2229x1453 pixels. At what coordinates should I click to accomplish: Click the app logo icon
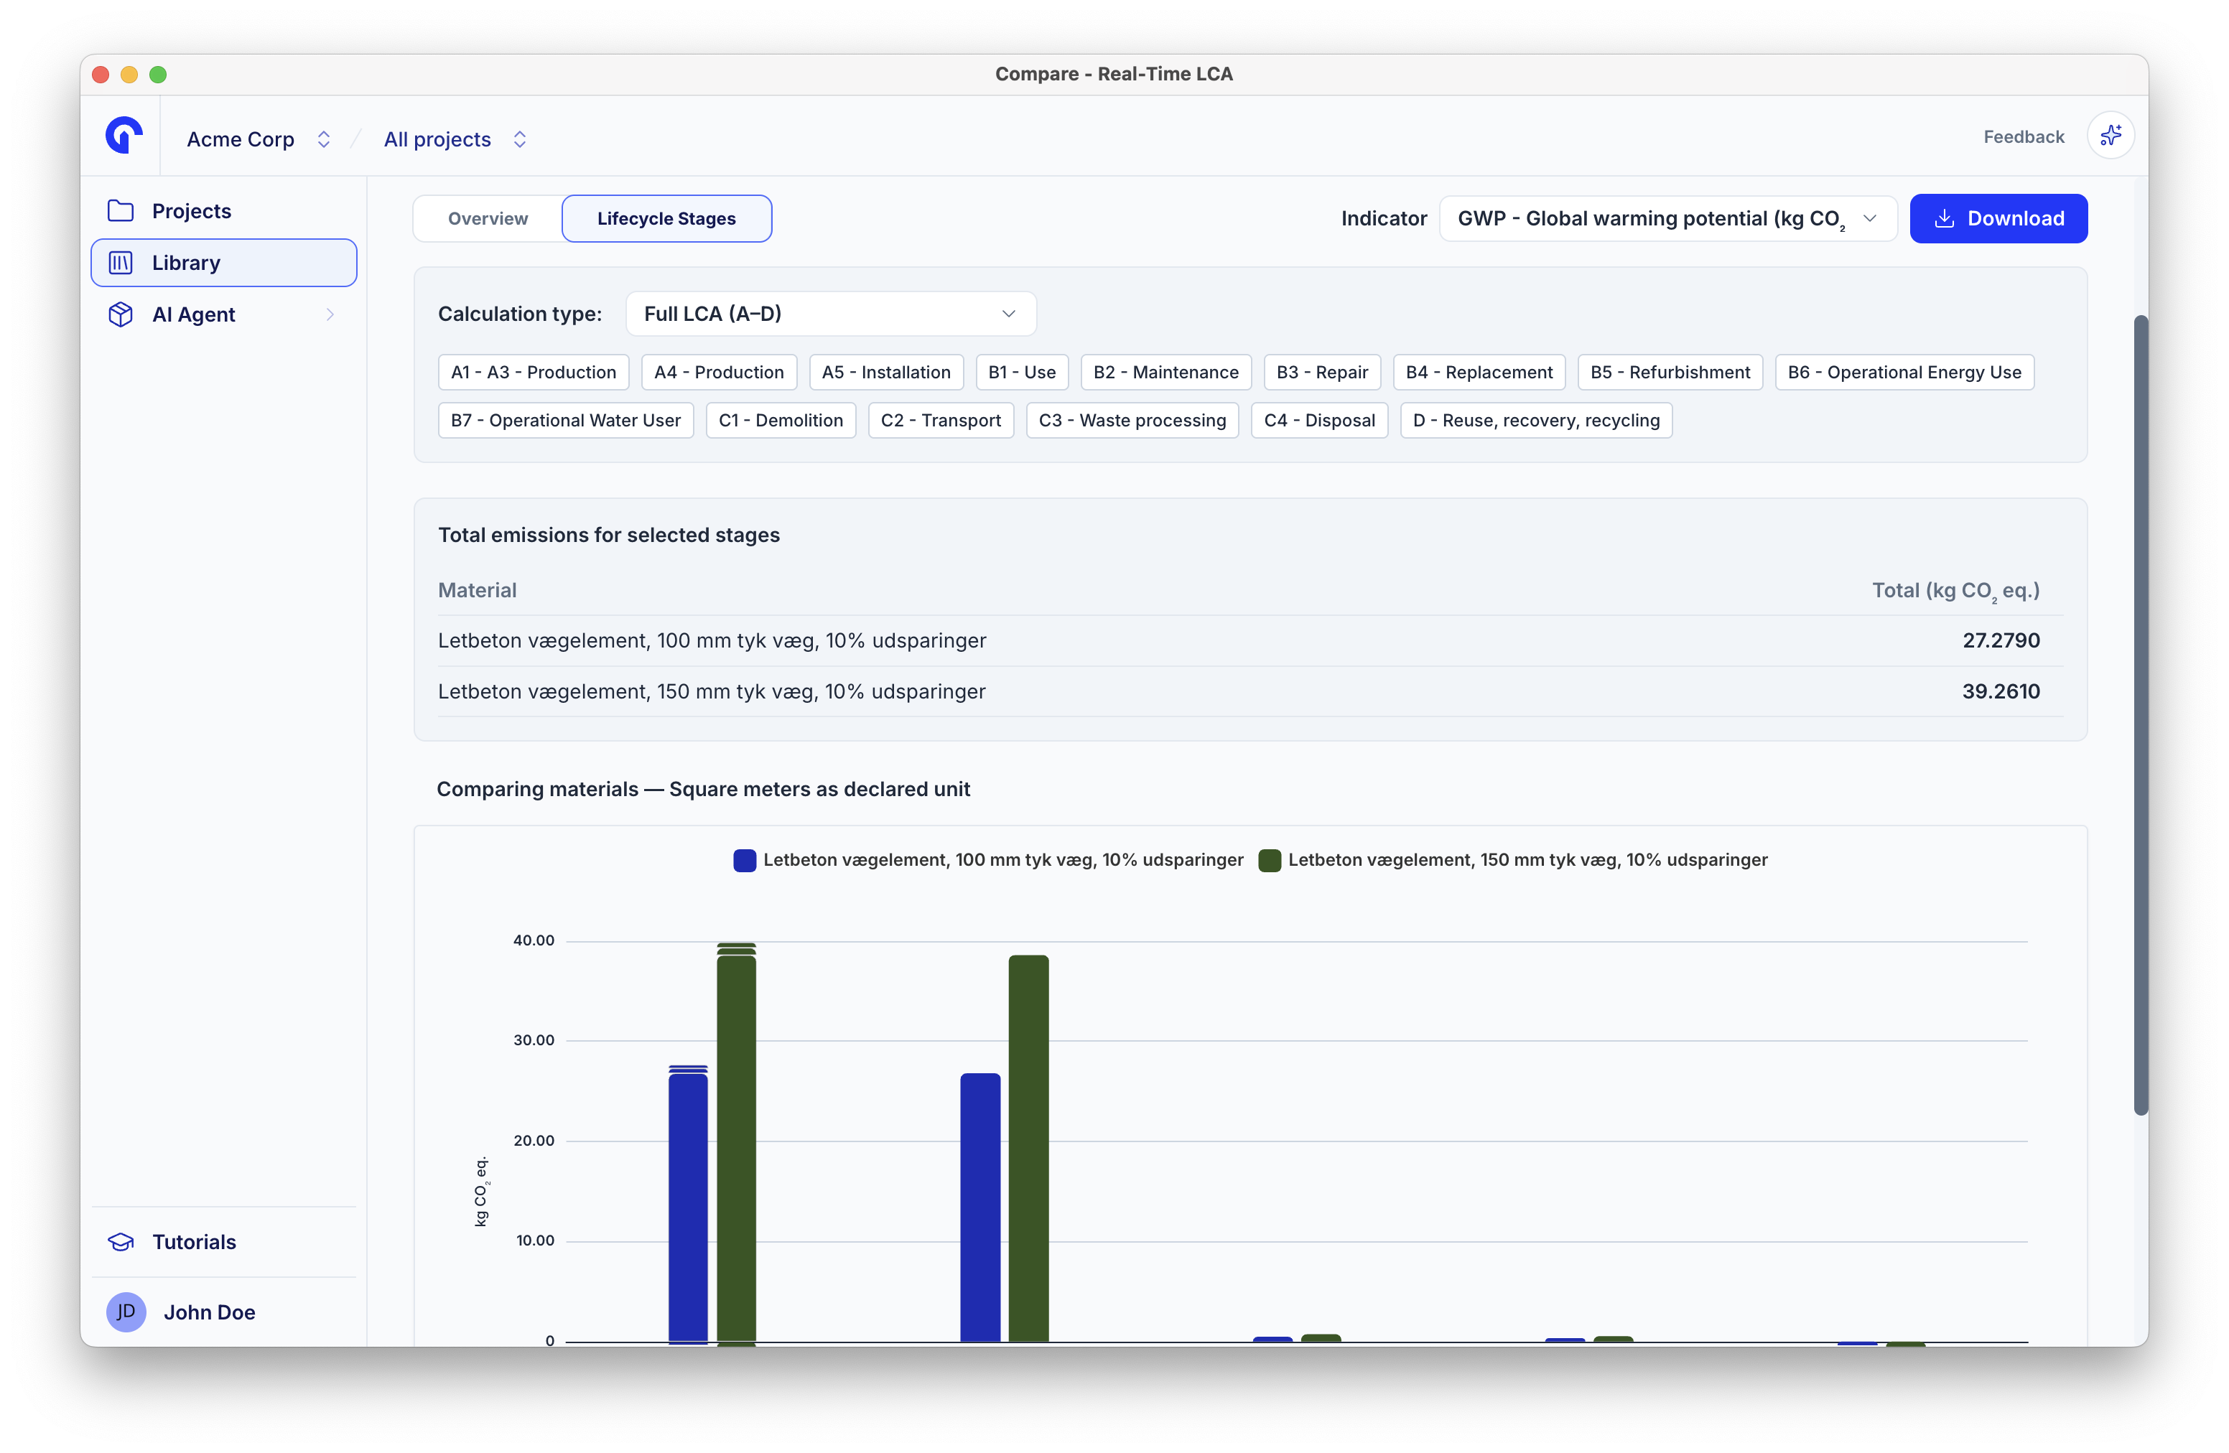pos(124,136)
